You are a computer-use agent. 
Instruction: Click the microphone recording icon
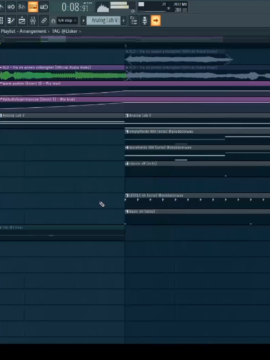[144, 21]
